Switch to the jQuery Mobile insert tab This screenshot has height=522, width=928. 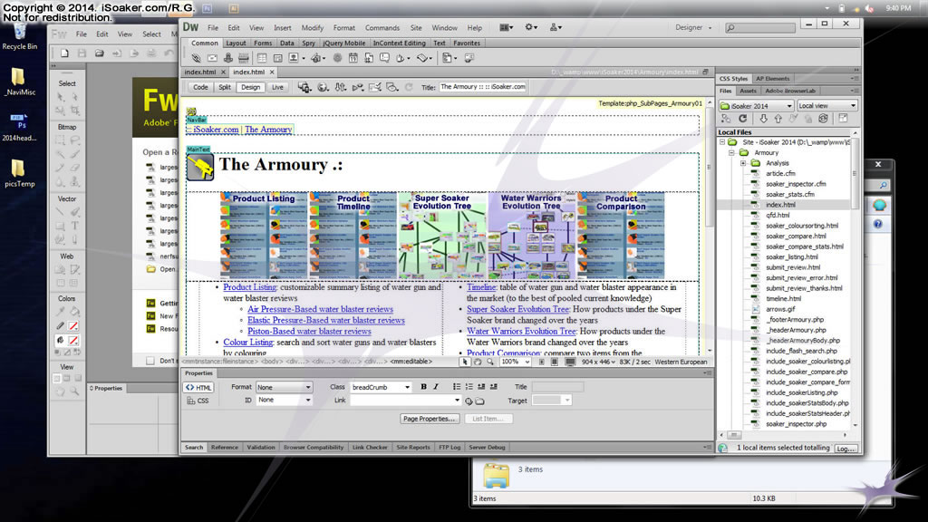343,43
